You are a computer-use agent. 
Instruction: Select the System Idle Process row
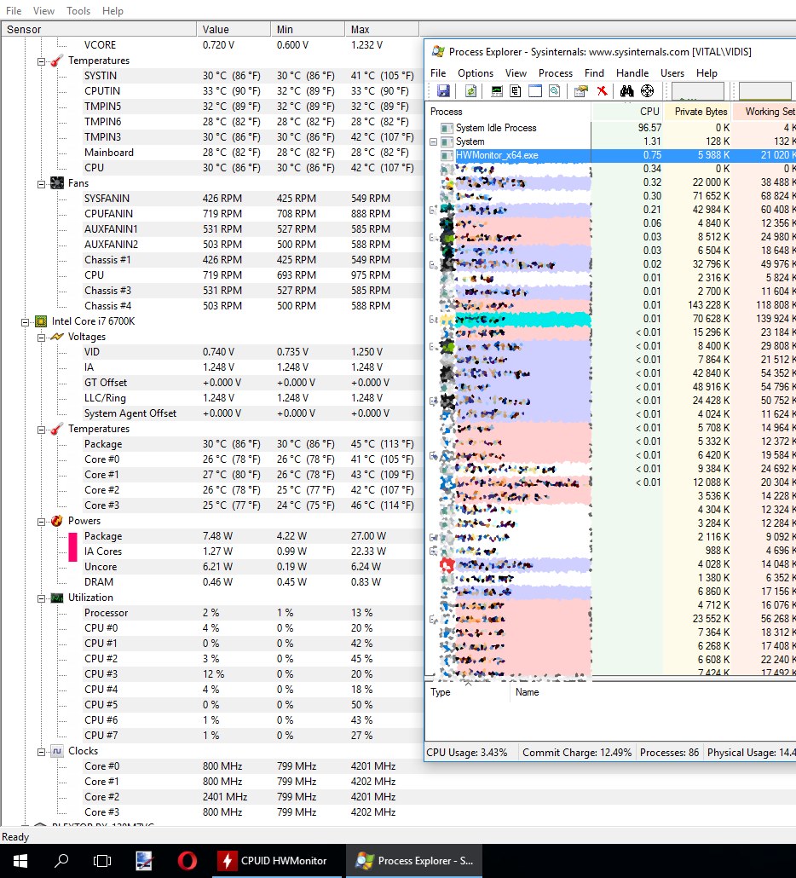[610, 128]
